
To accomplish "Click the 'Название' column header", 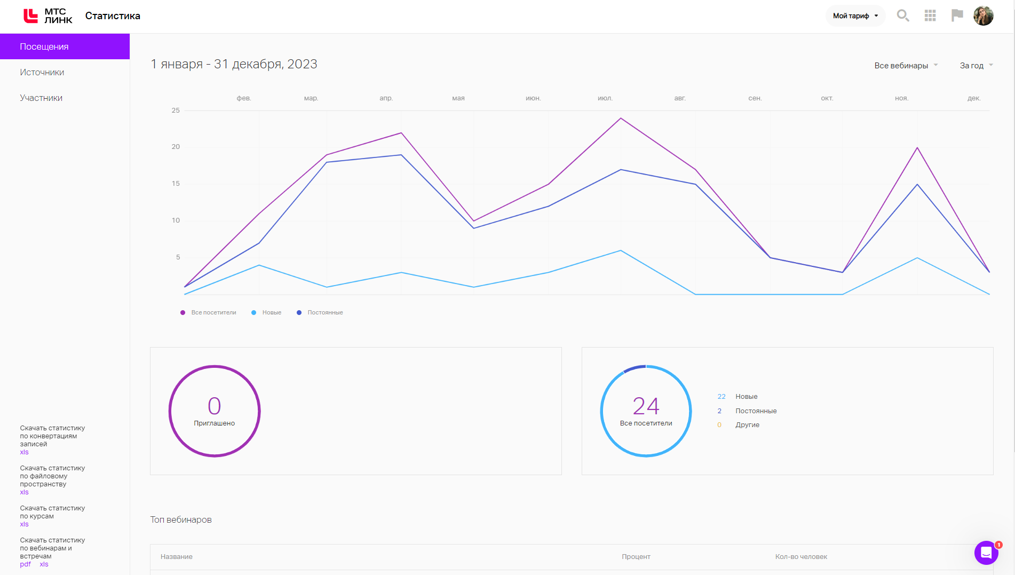I will [177, 557].
